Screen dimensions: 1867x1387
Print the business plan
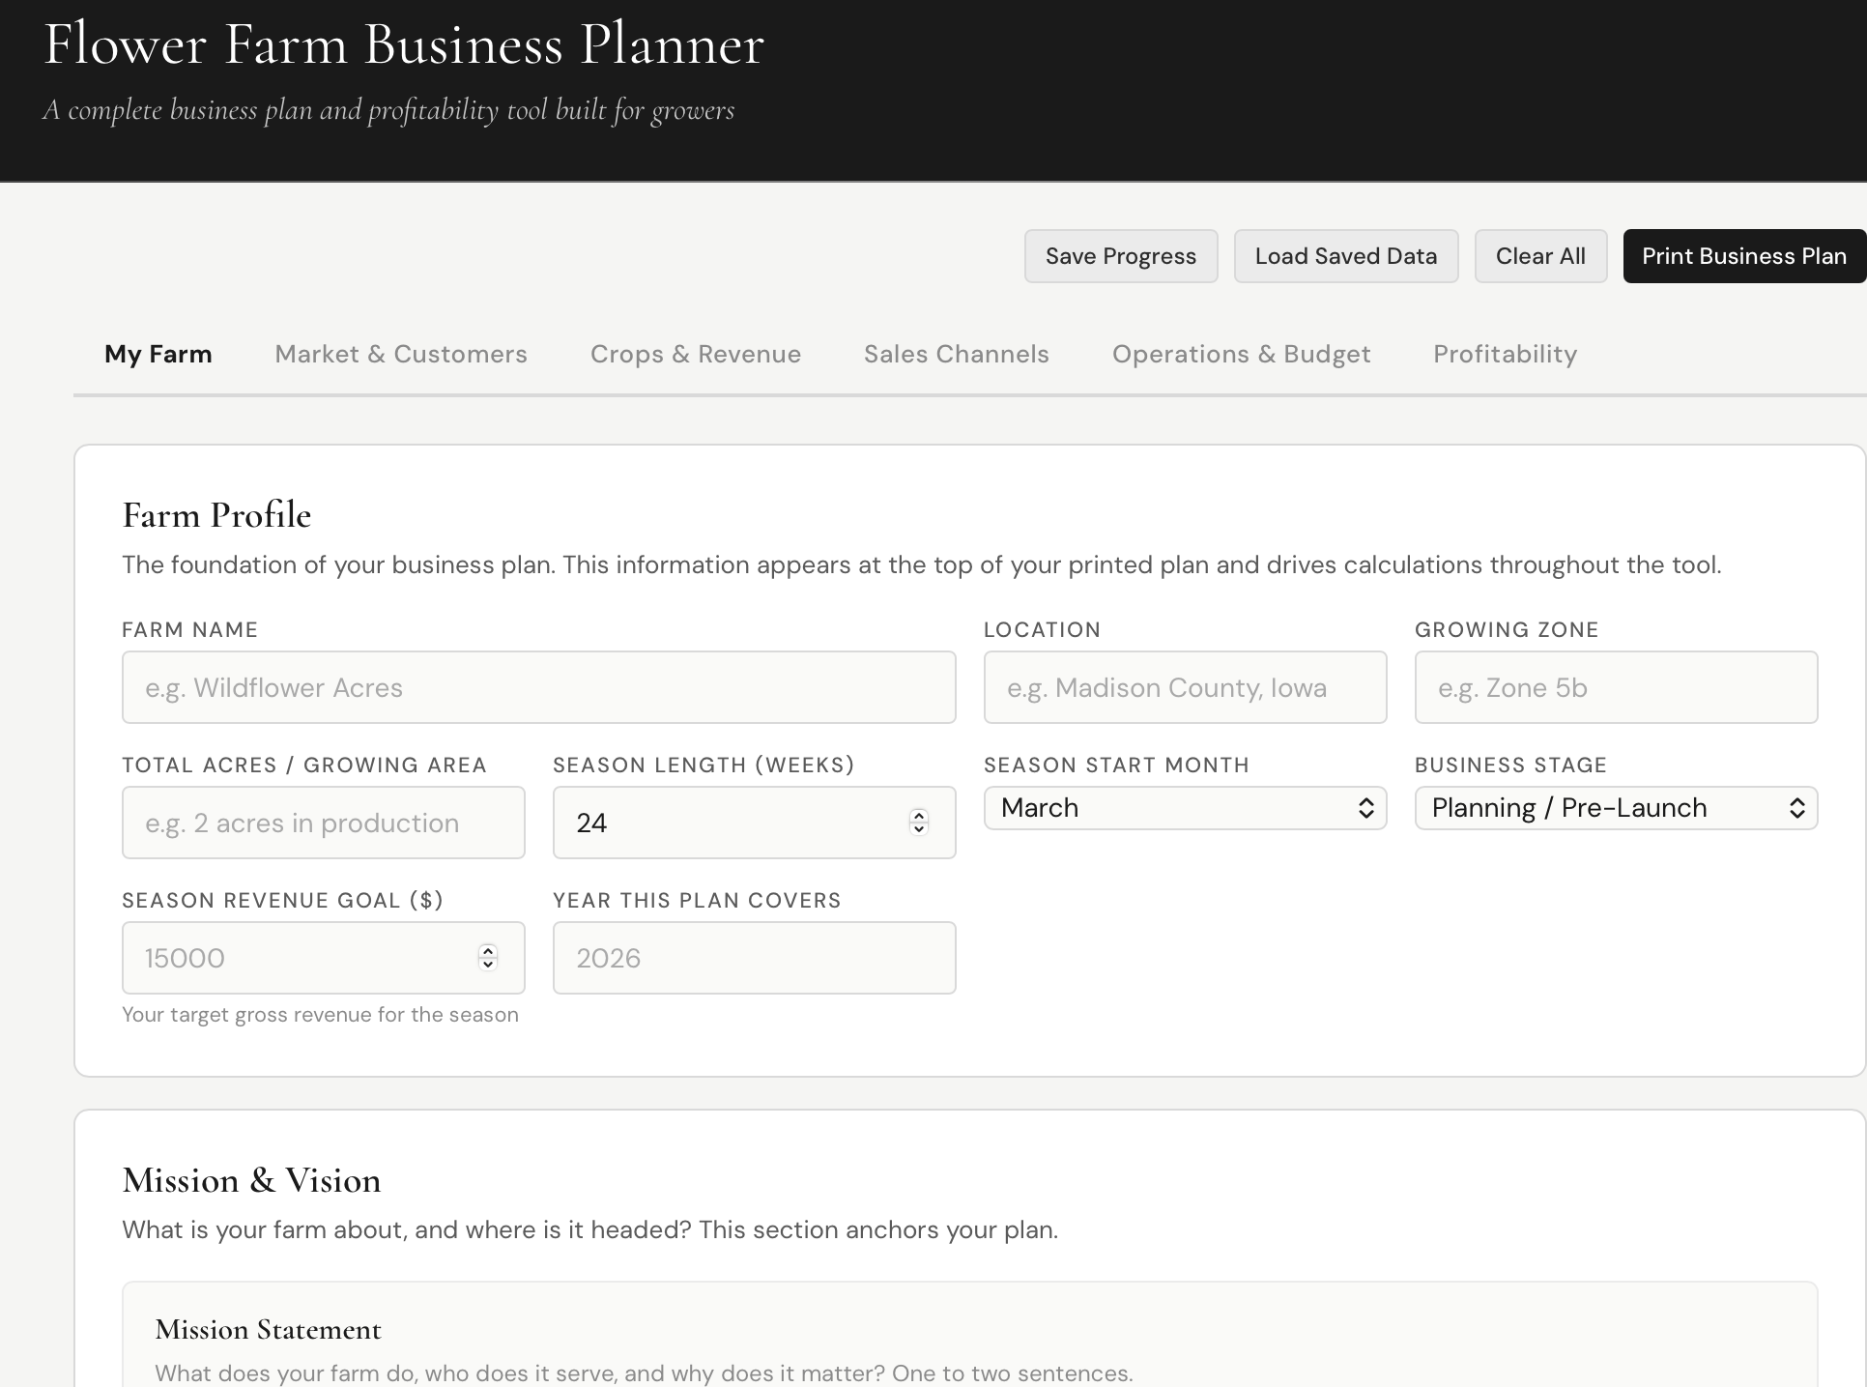click(x=1744, y=255)
